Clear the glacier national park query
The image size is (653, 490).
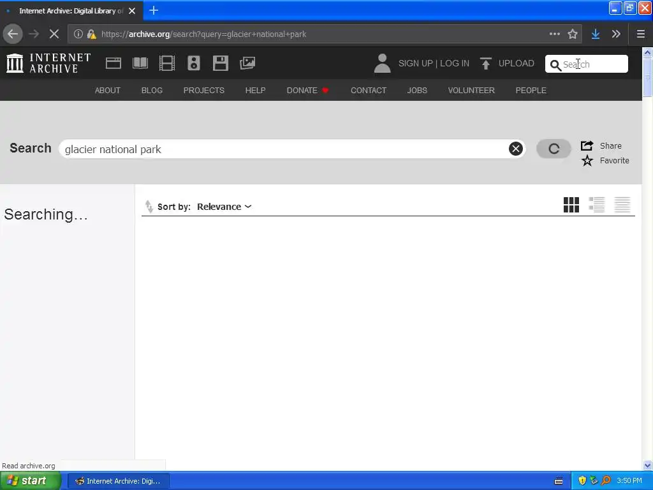[x=515, y=149]
